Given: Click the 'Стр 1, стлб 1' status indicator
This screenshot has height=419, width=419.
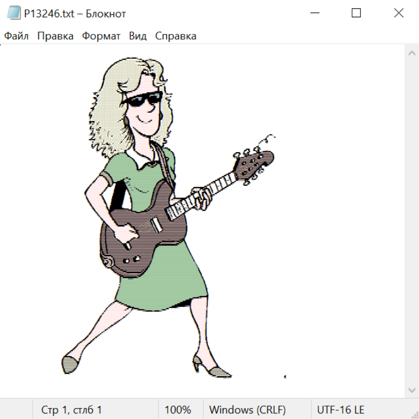Looking at the screenshot, I should click(72, 410).
